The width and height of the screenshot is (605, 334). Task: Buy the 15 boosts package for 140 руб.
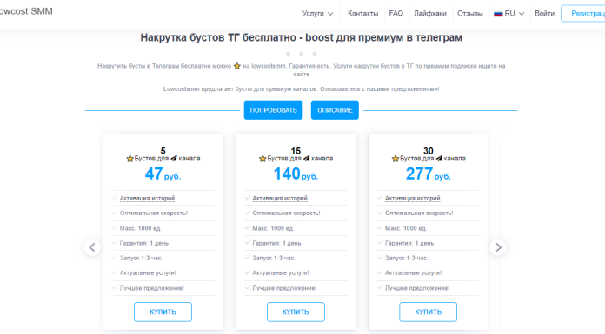tap(296, 311)
